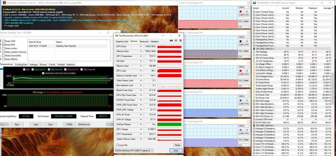Click the CPU Package Power lightning icon
Image resolution: width=336 pixels, height=156 pixels.
(254, 76)
